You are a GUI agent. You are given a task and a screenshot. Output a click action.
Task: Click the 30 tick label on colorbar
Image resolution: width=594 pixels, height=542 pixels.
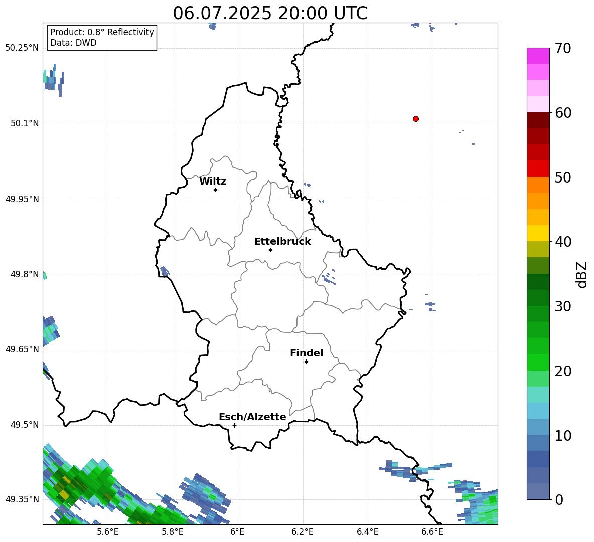(563, 306)
